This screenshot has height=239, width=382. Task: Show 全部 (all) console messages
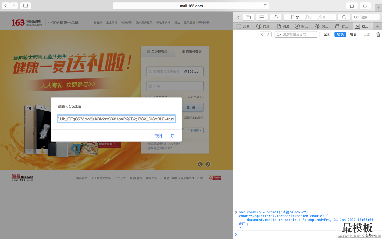pyautogui.click(x=327, y=34)
